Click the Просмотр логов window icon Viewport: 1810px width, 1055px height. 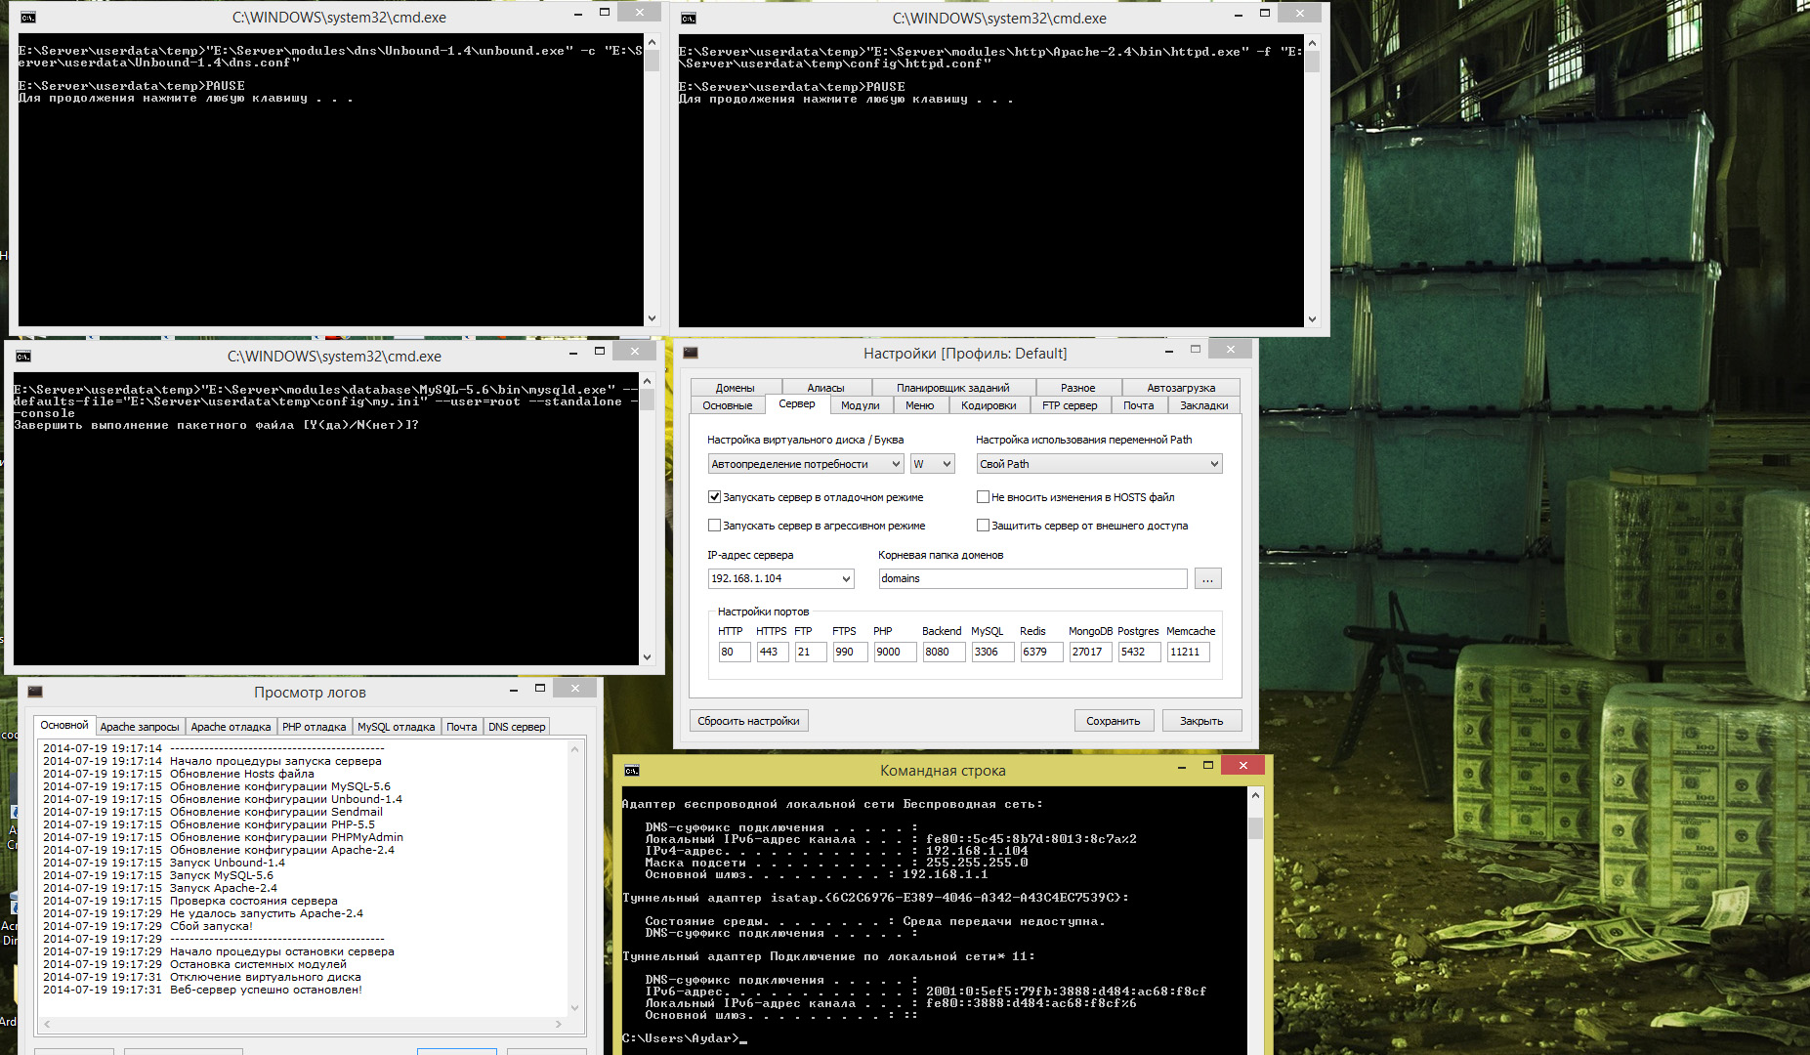click(x=35, y=692)
